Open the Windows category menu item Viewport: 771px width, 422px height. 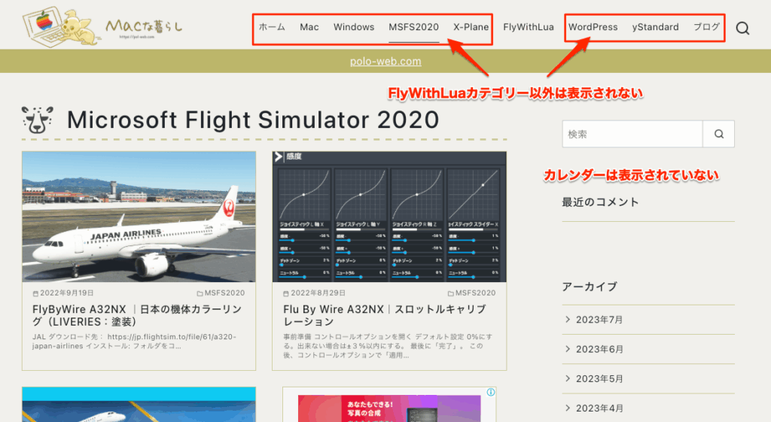[x=354, y=27]
